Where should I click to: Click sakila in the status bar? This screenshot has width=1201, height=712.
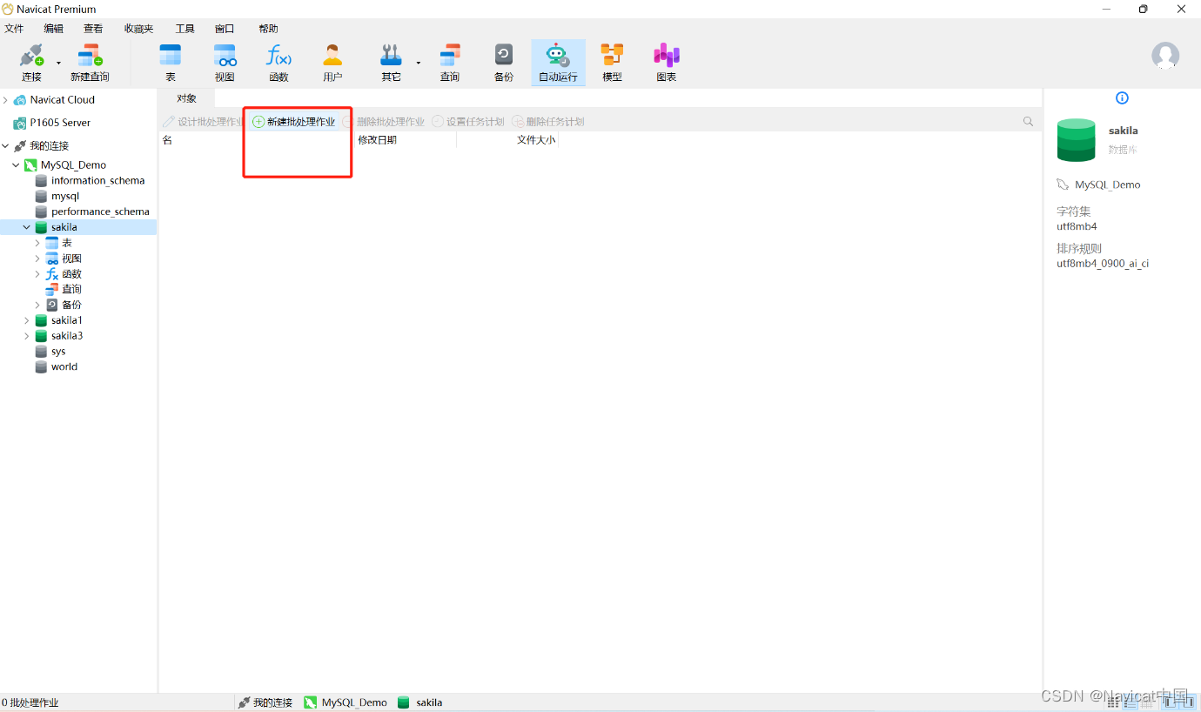tap(429, 702)
